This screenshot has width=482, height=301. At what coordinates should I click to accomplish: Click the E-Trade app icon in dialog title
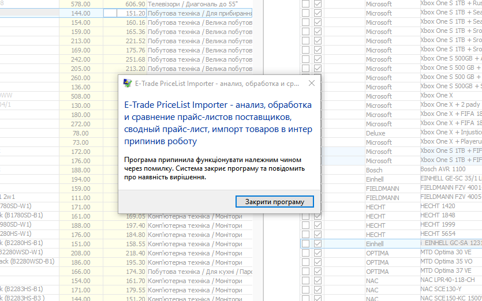click(127, 83)
